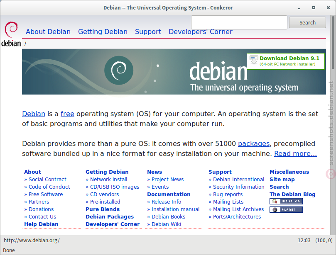Open the Developers' Corner top navigation tab
Image resolution: width=336 pixels, height=255 pixels.
point(201,32)
